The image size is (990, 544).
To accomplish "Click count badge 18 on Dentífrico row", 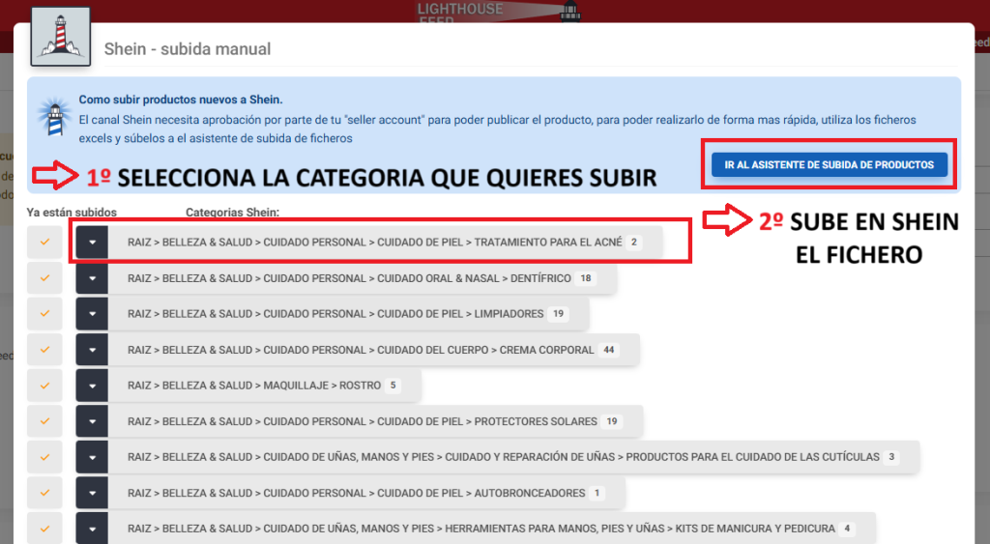I will click(x=586, y=278).
